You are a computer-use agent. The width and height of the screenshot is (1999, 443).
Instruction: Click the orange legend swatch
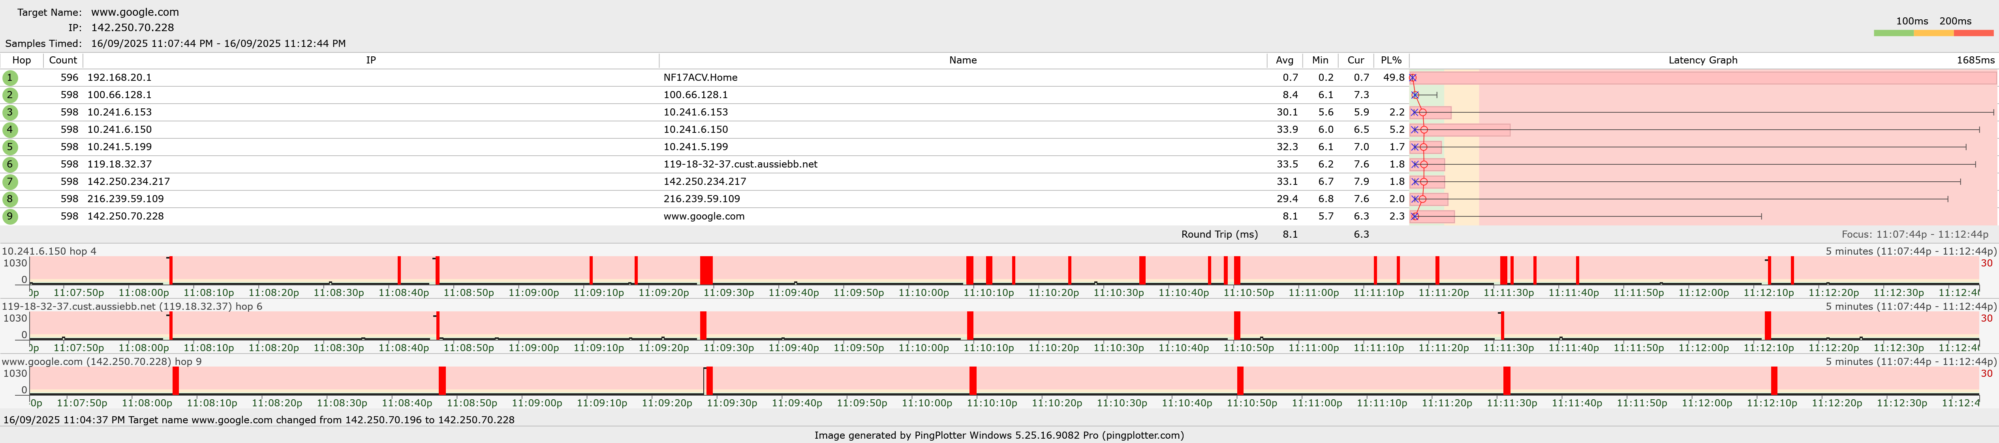pyautogui.click(x=1934, y=33)
